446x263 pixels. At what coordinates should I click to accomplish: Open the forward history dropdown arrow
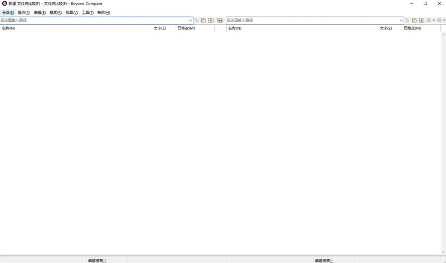(x=444, y=21)
